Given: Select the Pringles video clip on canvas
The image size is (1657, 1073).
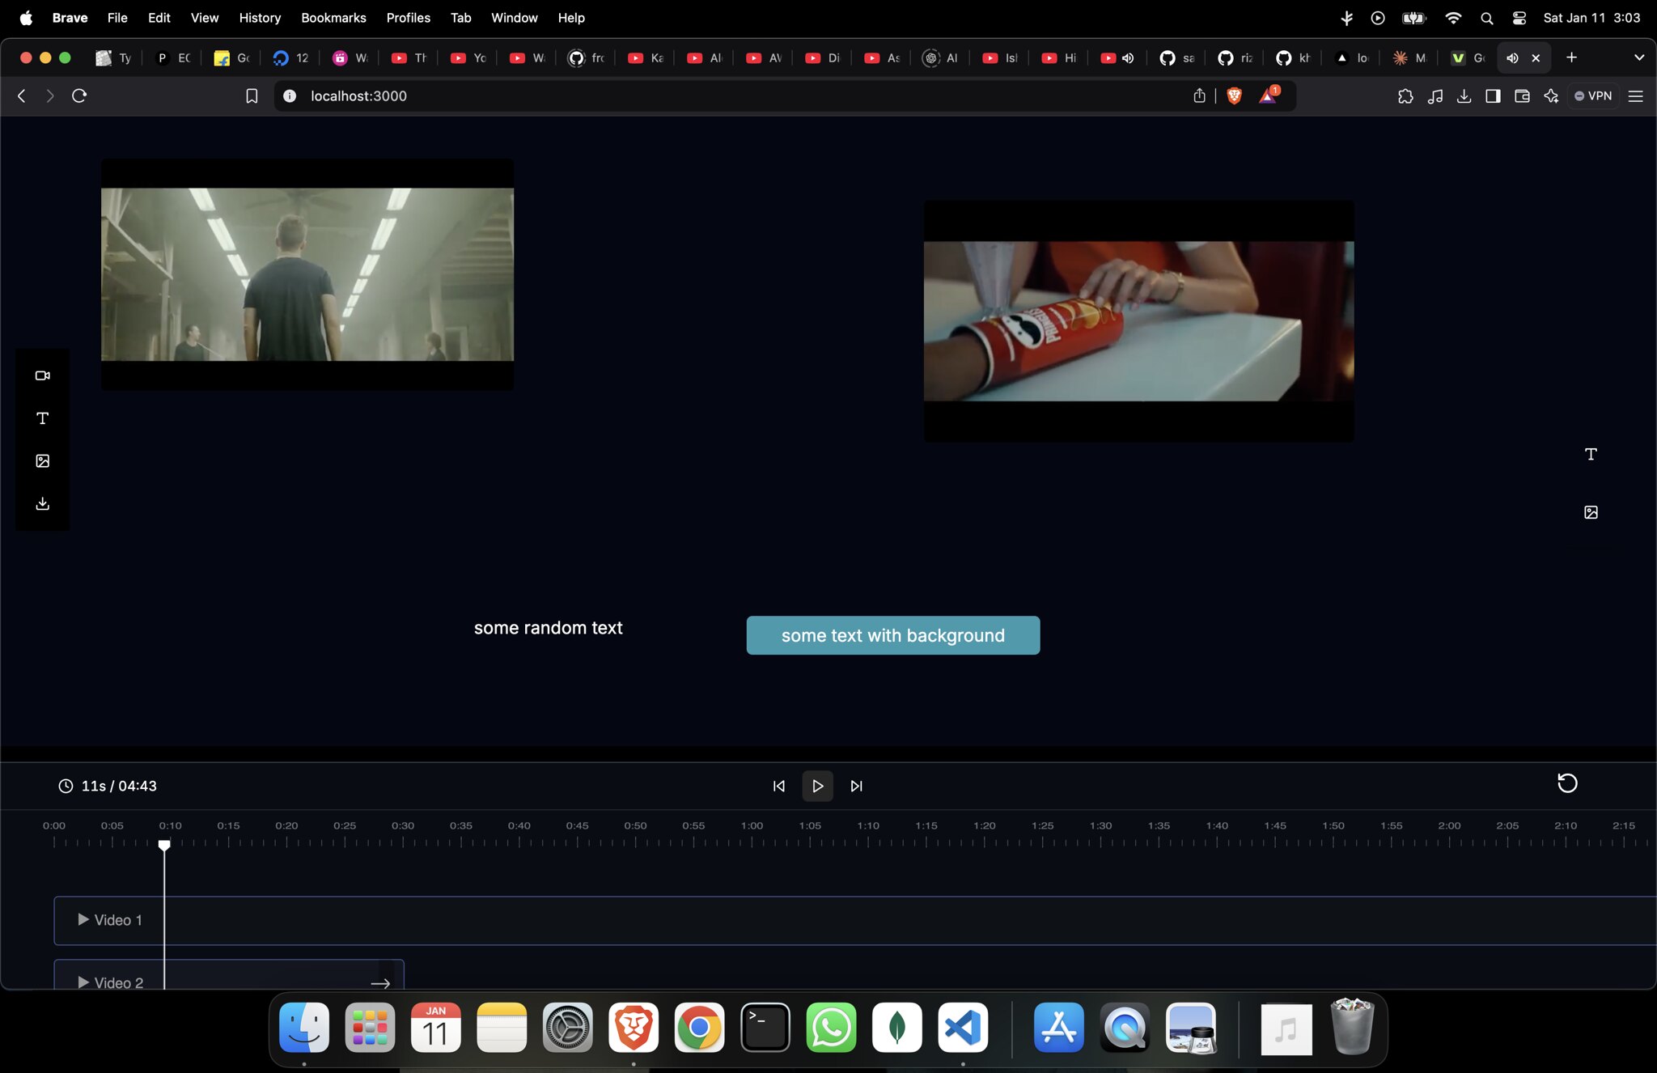Looking at the screenshot, I should 1138,321.
